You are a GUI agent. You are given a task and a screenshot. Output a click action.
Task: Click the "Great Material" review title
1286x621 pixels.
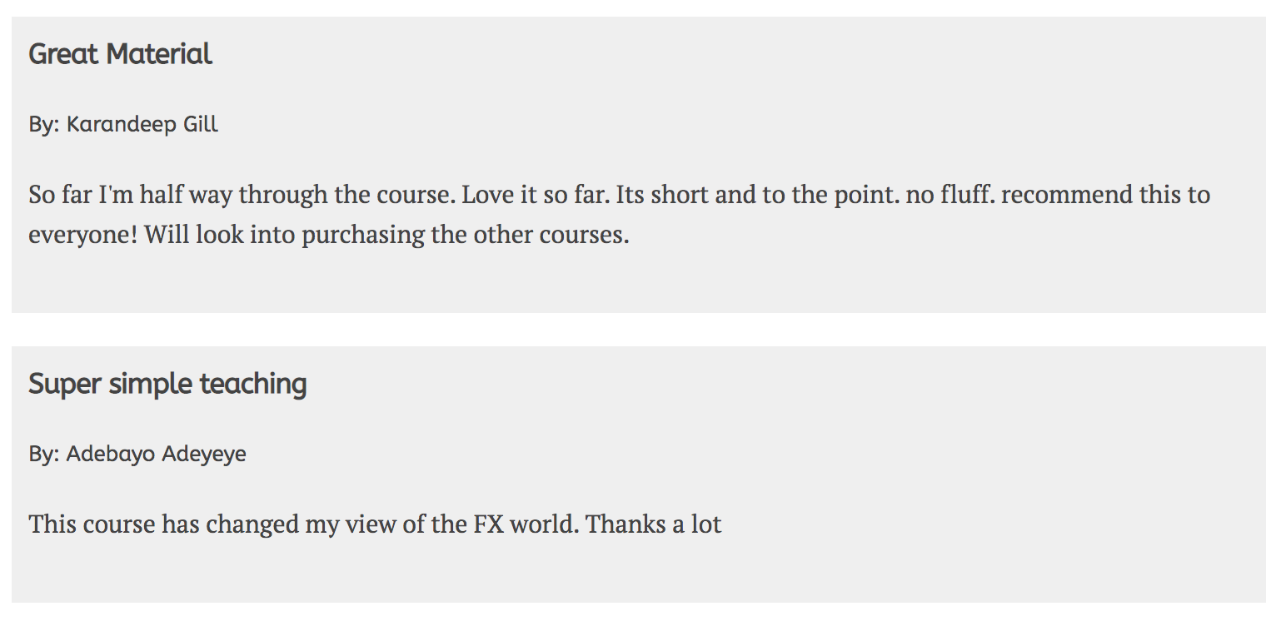point(120,54)
